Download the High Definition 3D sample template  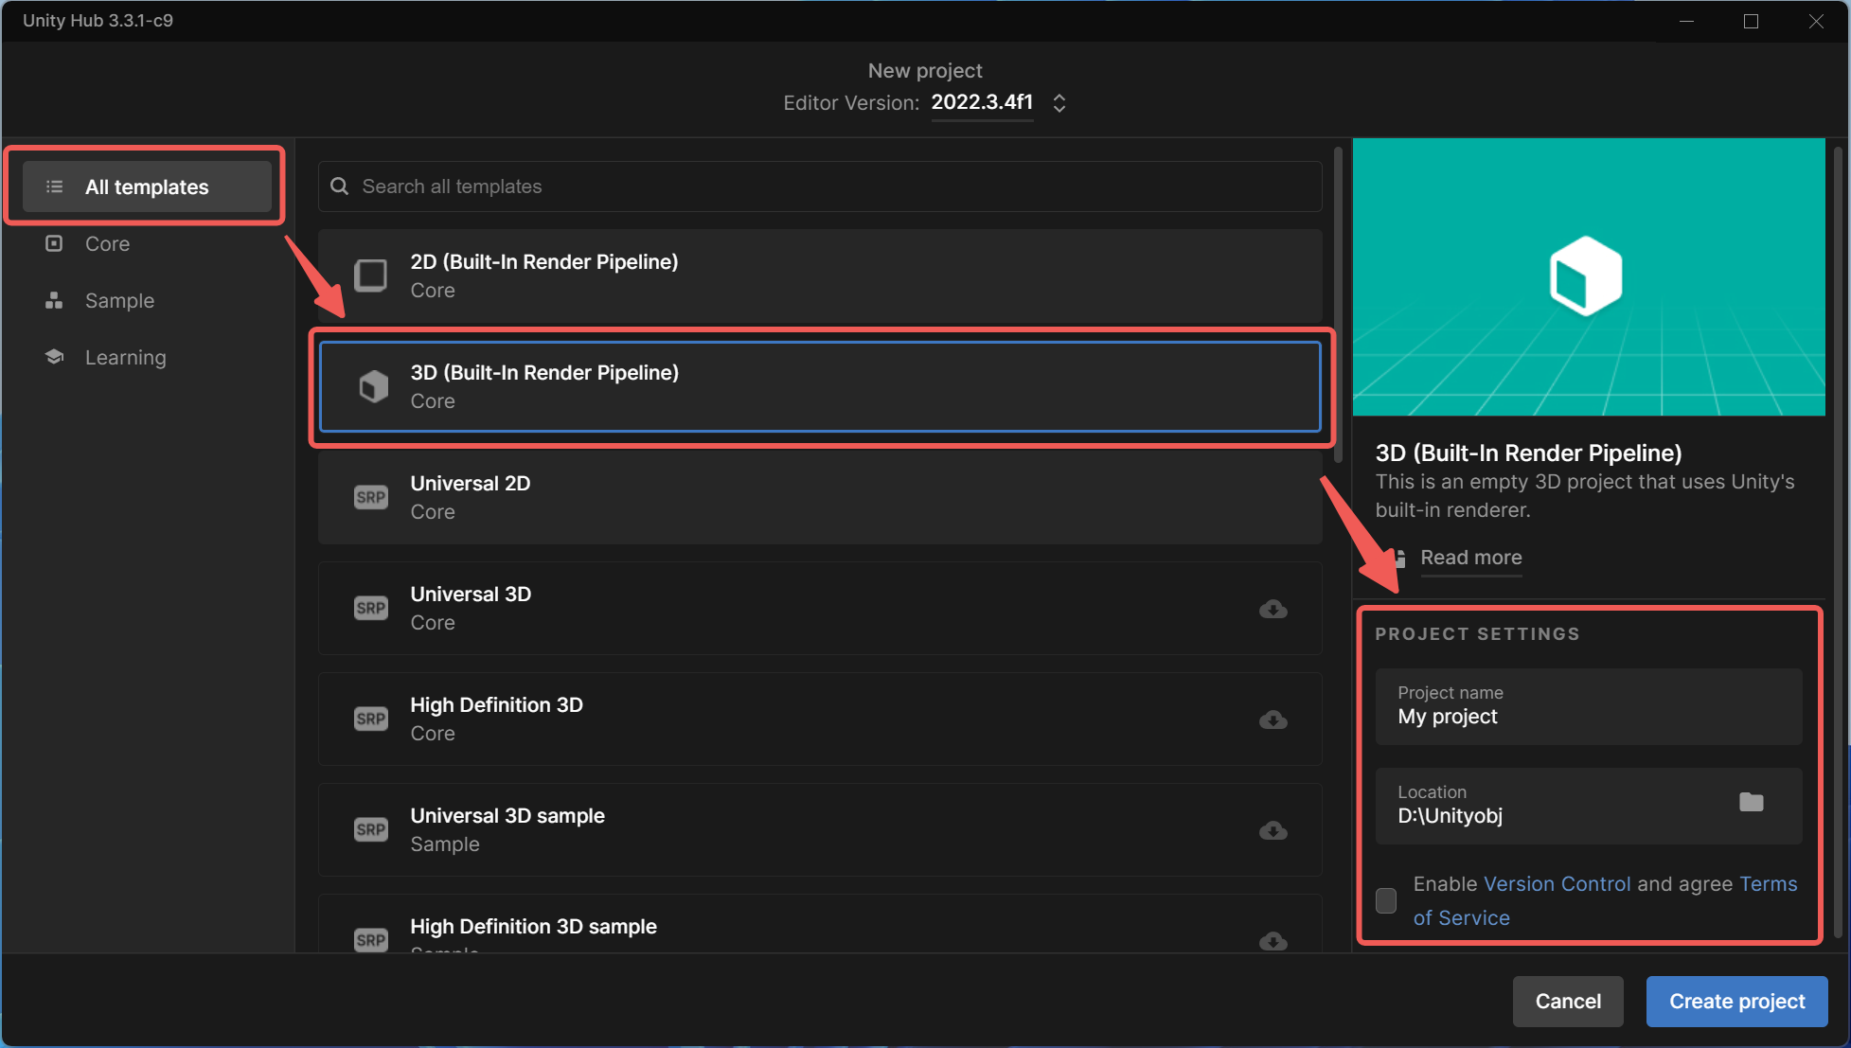[1273, 941]
